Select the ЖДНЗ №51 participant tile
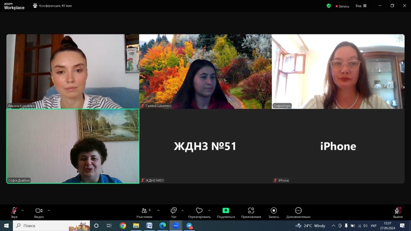Viewport: 411px width, 231px height. 205,146
